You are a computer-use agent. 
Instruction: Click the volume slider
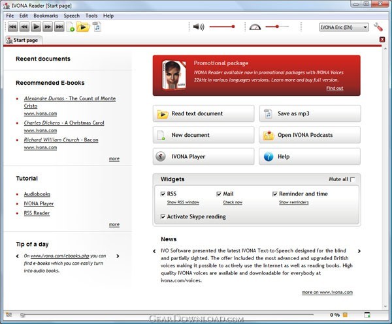click(x=222, y=27)
